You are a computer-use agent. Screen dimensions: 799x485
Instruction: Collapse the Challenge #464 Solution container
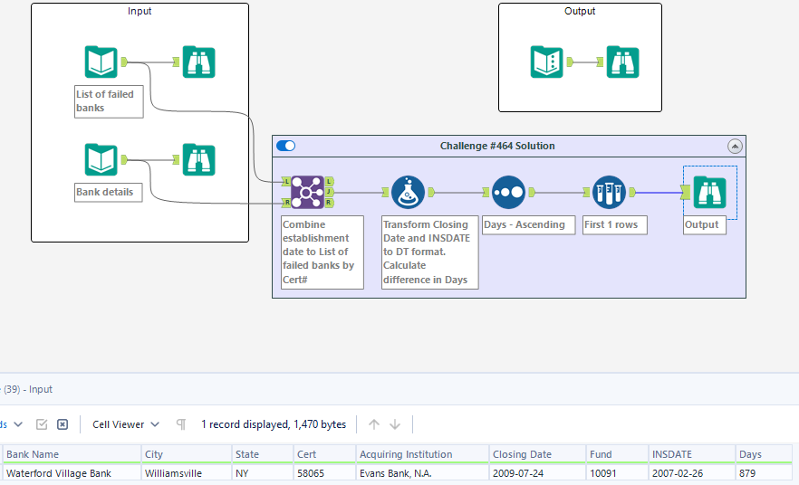[x=735, y=147]
